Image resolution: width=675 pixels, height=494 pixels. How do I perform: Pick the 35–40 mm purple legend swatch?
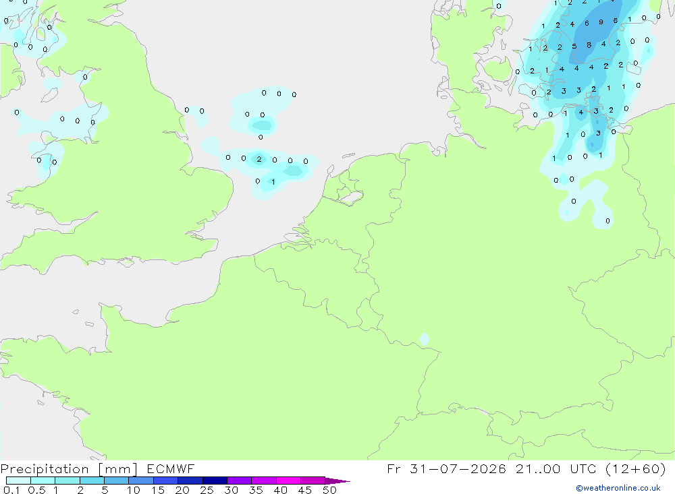click(264, 481)
